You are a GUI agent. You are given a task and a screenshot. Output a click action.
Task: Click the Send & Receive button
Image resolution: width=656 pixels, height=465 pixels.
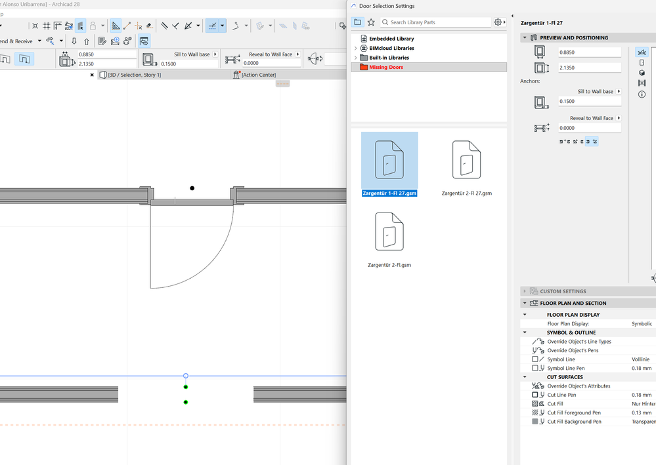[16, 41]
